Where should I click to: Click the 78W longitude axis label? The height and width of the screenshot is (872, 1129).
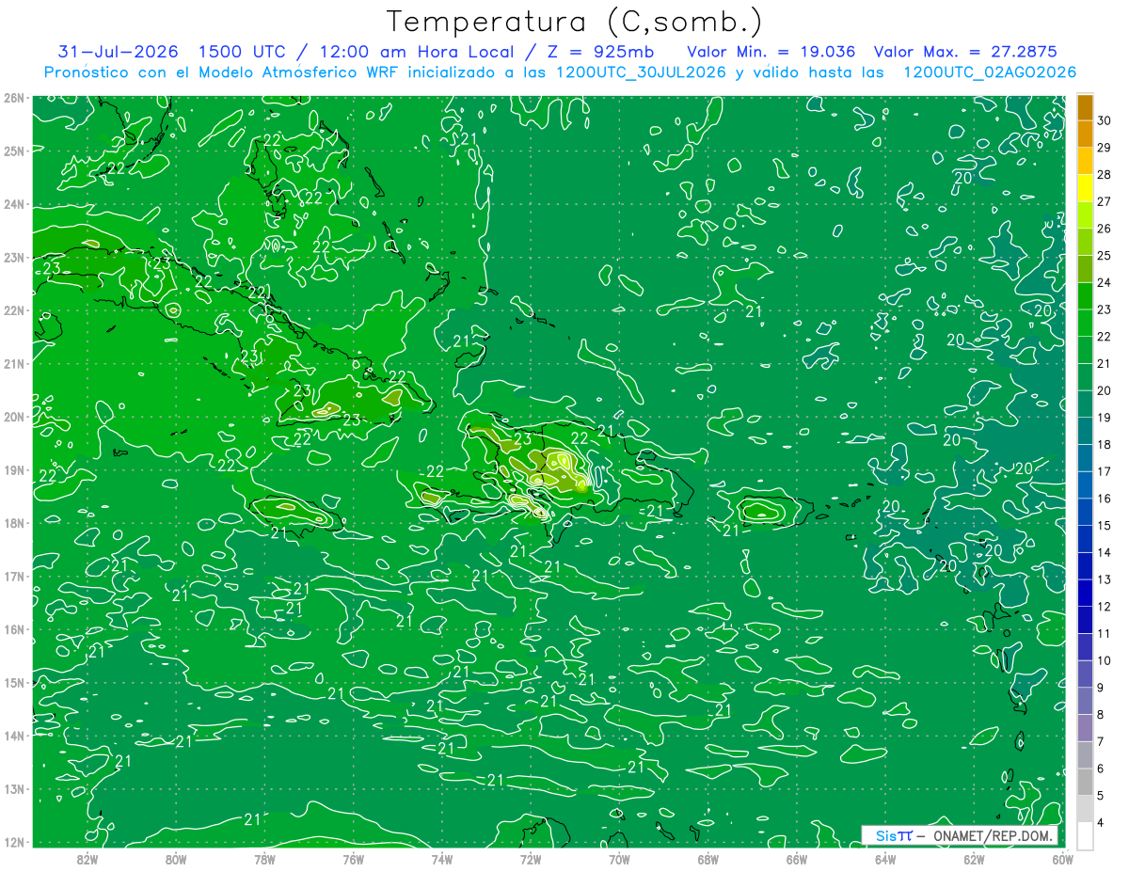[264, 859]
